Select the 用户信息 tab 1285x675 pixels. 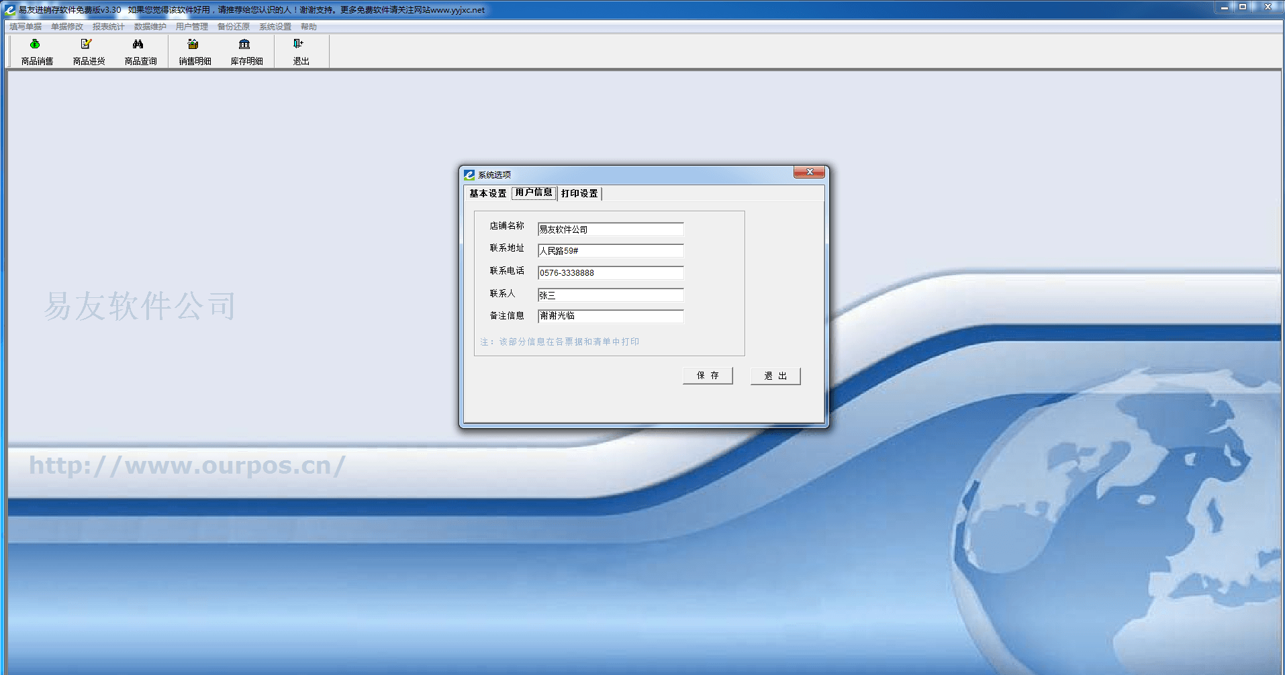[534, 193]
